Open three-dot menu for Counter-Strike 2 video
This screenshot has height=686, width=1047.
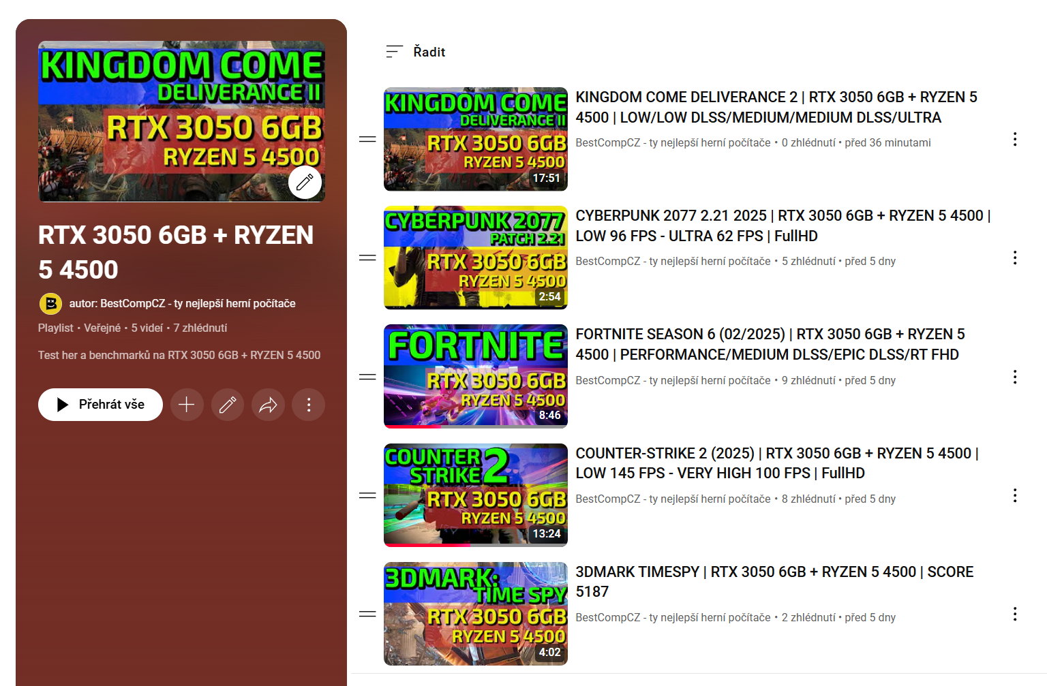tap(1015, 495)
